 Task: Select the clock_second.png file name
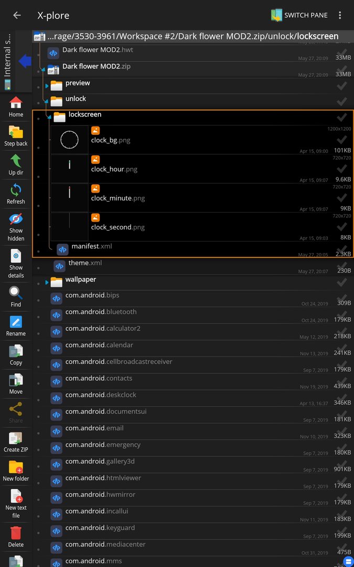[118, 227]
